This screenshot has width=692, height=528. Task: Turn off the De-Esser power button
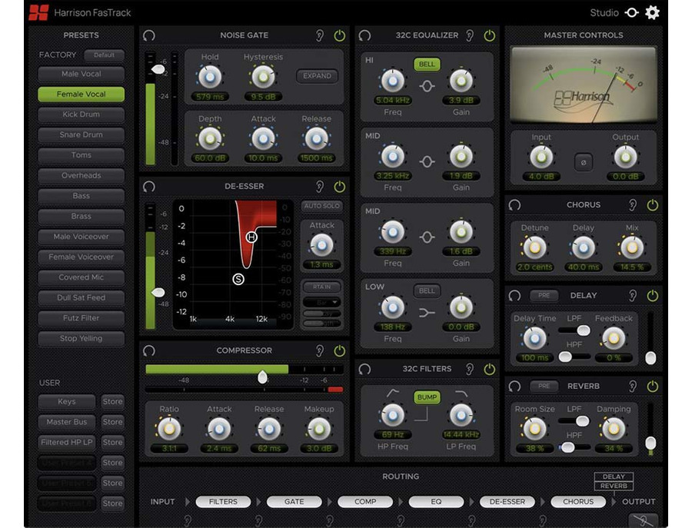coord(339,187)
